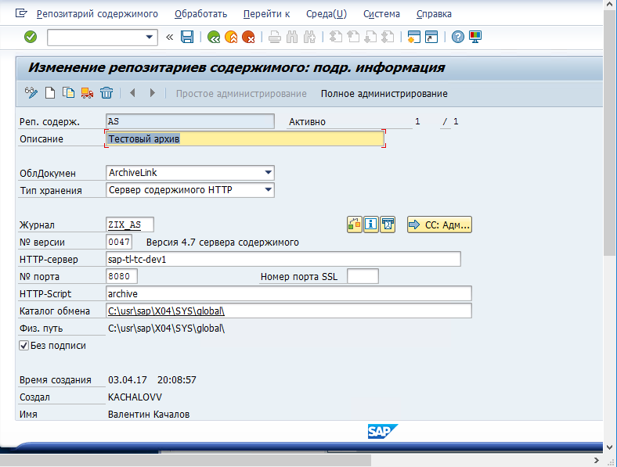Click the blue info icon near Журнал
Viewport: 617px width, 467px height.
372,225
